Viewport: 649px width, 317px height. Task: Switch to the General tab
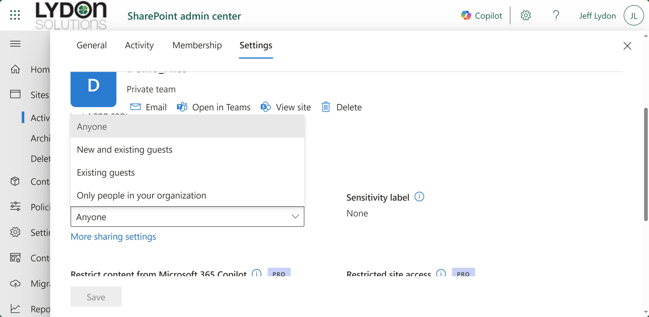[92, 45]
